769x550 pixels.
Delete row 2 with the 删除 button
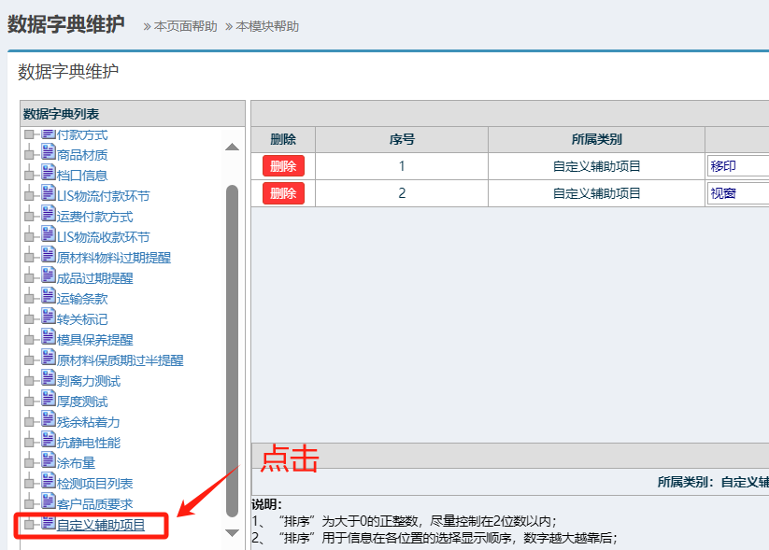coord(283,193)
